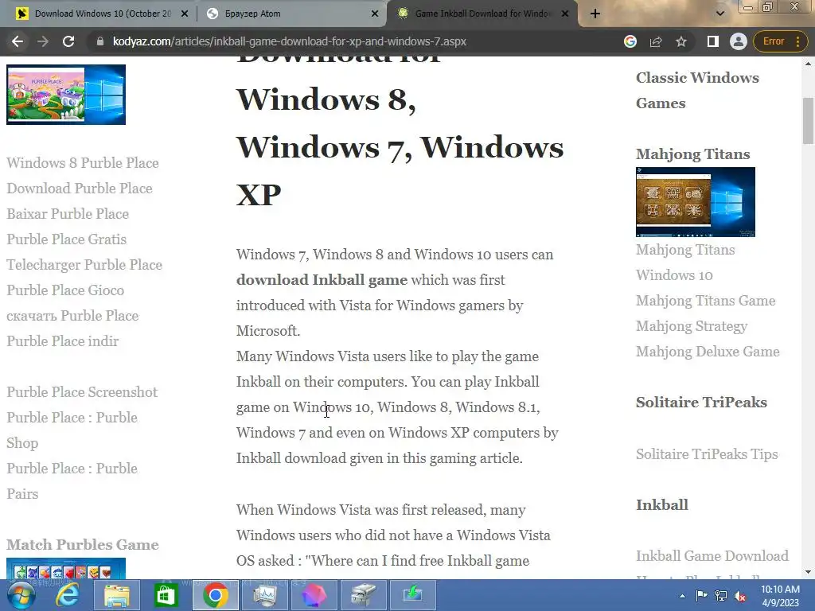Click the Mahjong Titans sidebar heading
815x611 pixels.
[693, 154]
